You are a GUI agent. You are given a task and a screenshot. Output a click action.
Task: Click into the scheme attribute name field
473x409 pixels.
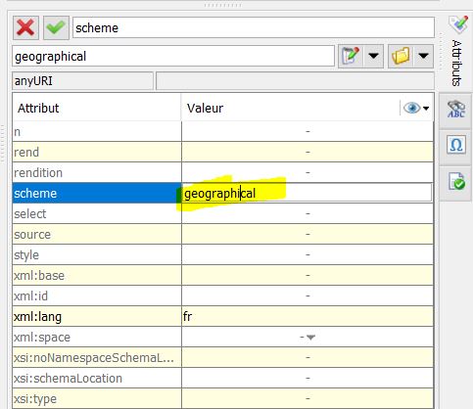pos(254,27)
